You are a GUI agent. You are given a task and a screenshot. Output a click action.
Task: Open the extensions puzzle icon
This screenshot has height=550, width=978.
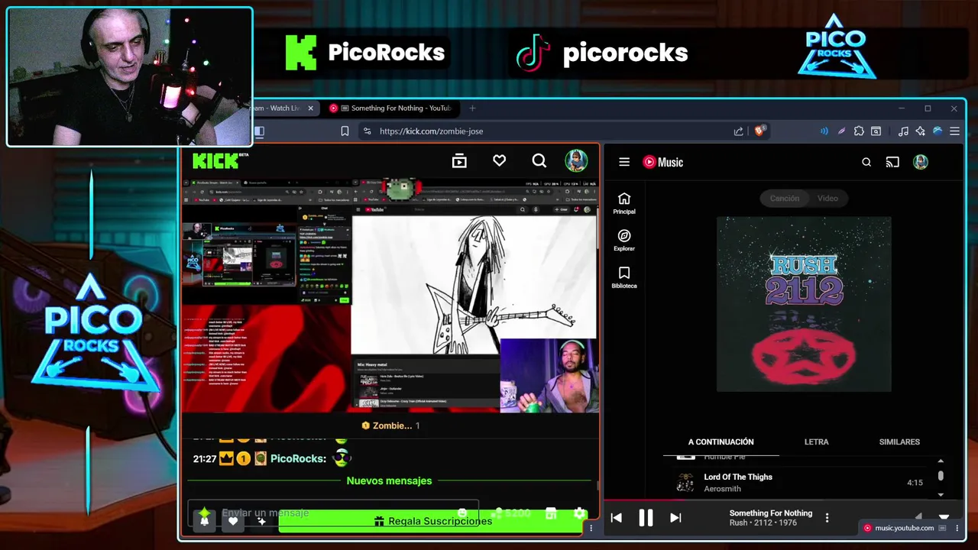tap(859, 131)
